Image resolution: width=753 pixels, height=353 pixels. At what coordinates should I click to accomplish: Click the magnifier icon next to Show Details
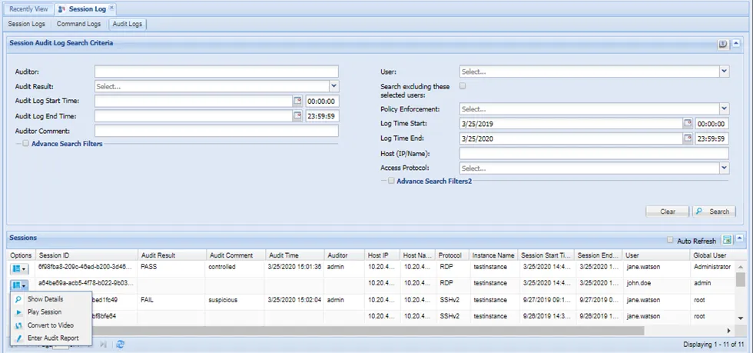pyautogui.click(x=18, y=299)
